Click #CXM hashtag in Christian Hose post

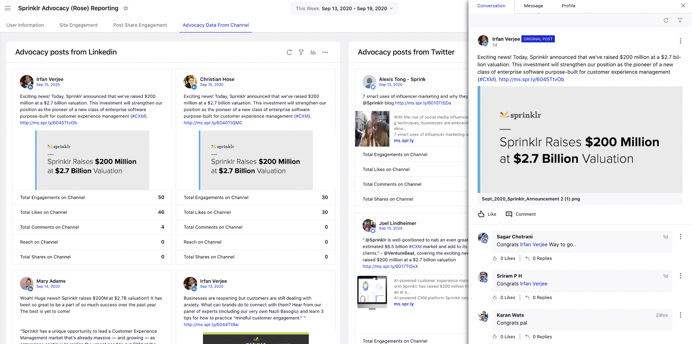302,116
